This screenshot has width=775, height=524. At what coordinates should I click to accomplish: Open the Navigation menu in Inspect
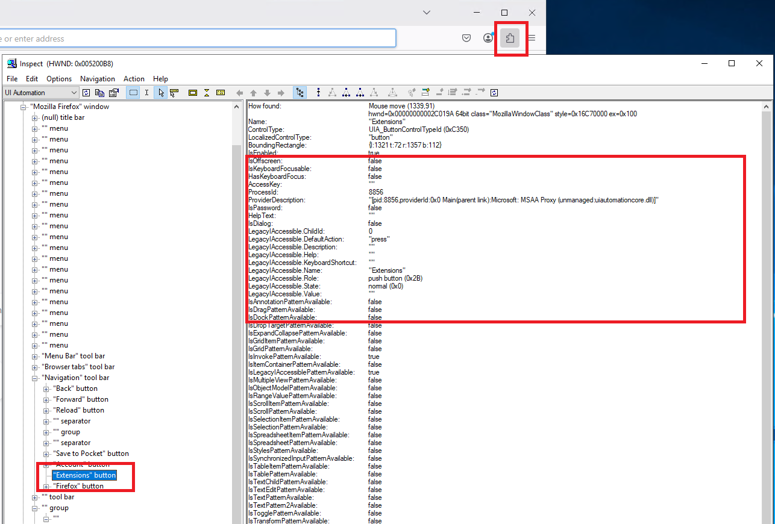[98, 79]
